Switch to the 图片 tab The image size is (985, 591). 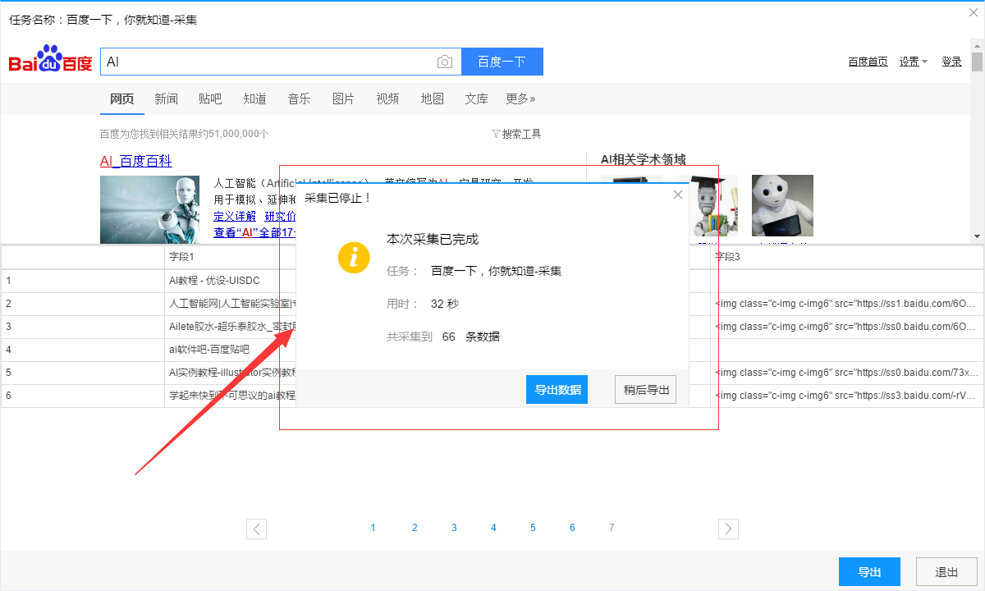[343, 98]
